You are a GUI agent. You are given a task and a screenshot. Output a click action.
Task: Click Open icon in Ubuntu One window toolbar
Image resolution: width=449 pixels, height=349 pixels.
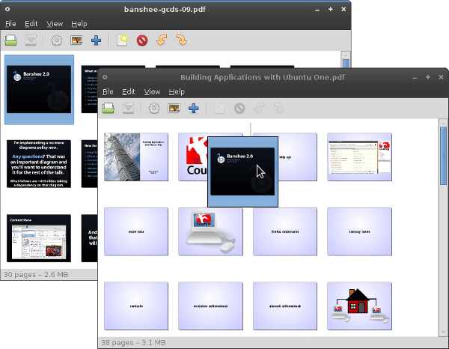109,108
